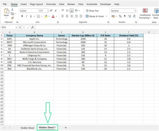159x131 pixels.
Task: Click sheet scroll left arrow
Action: [4, 128]
